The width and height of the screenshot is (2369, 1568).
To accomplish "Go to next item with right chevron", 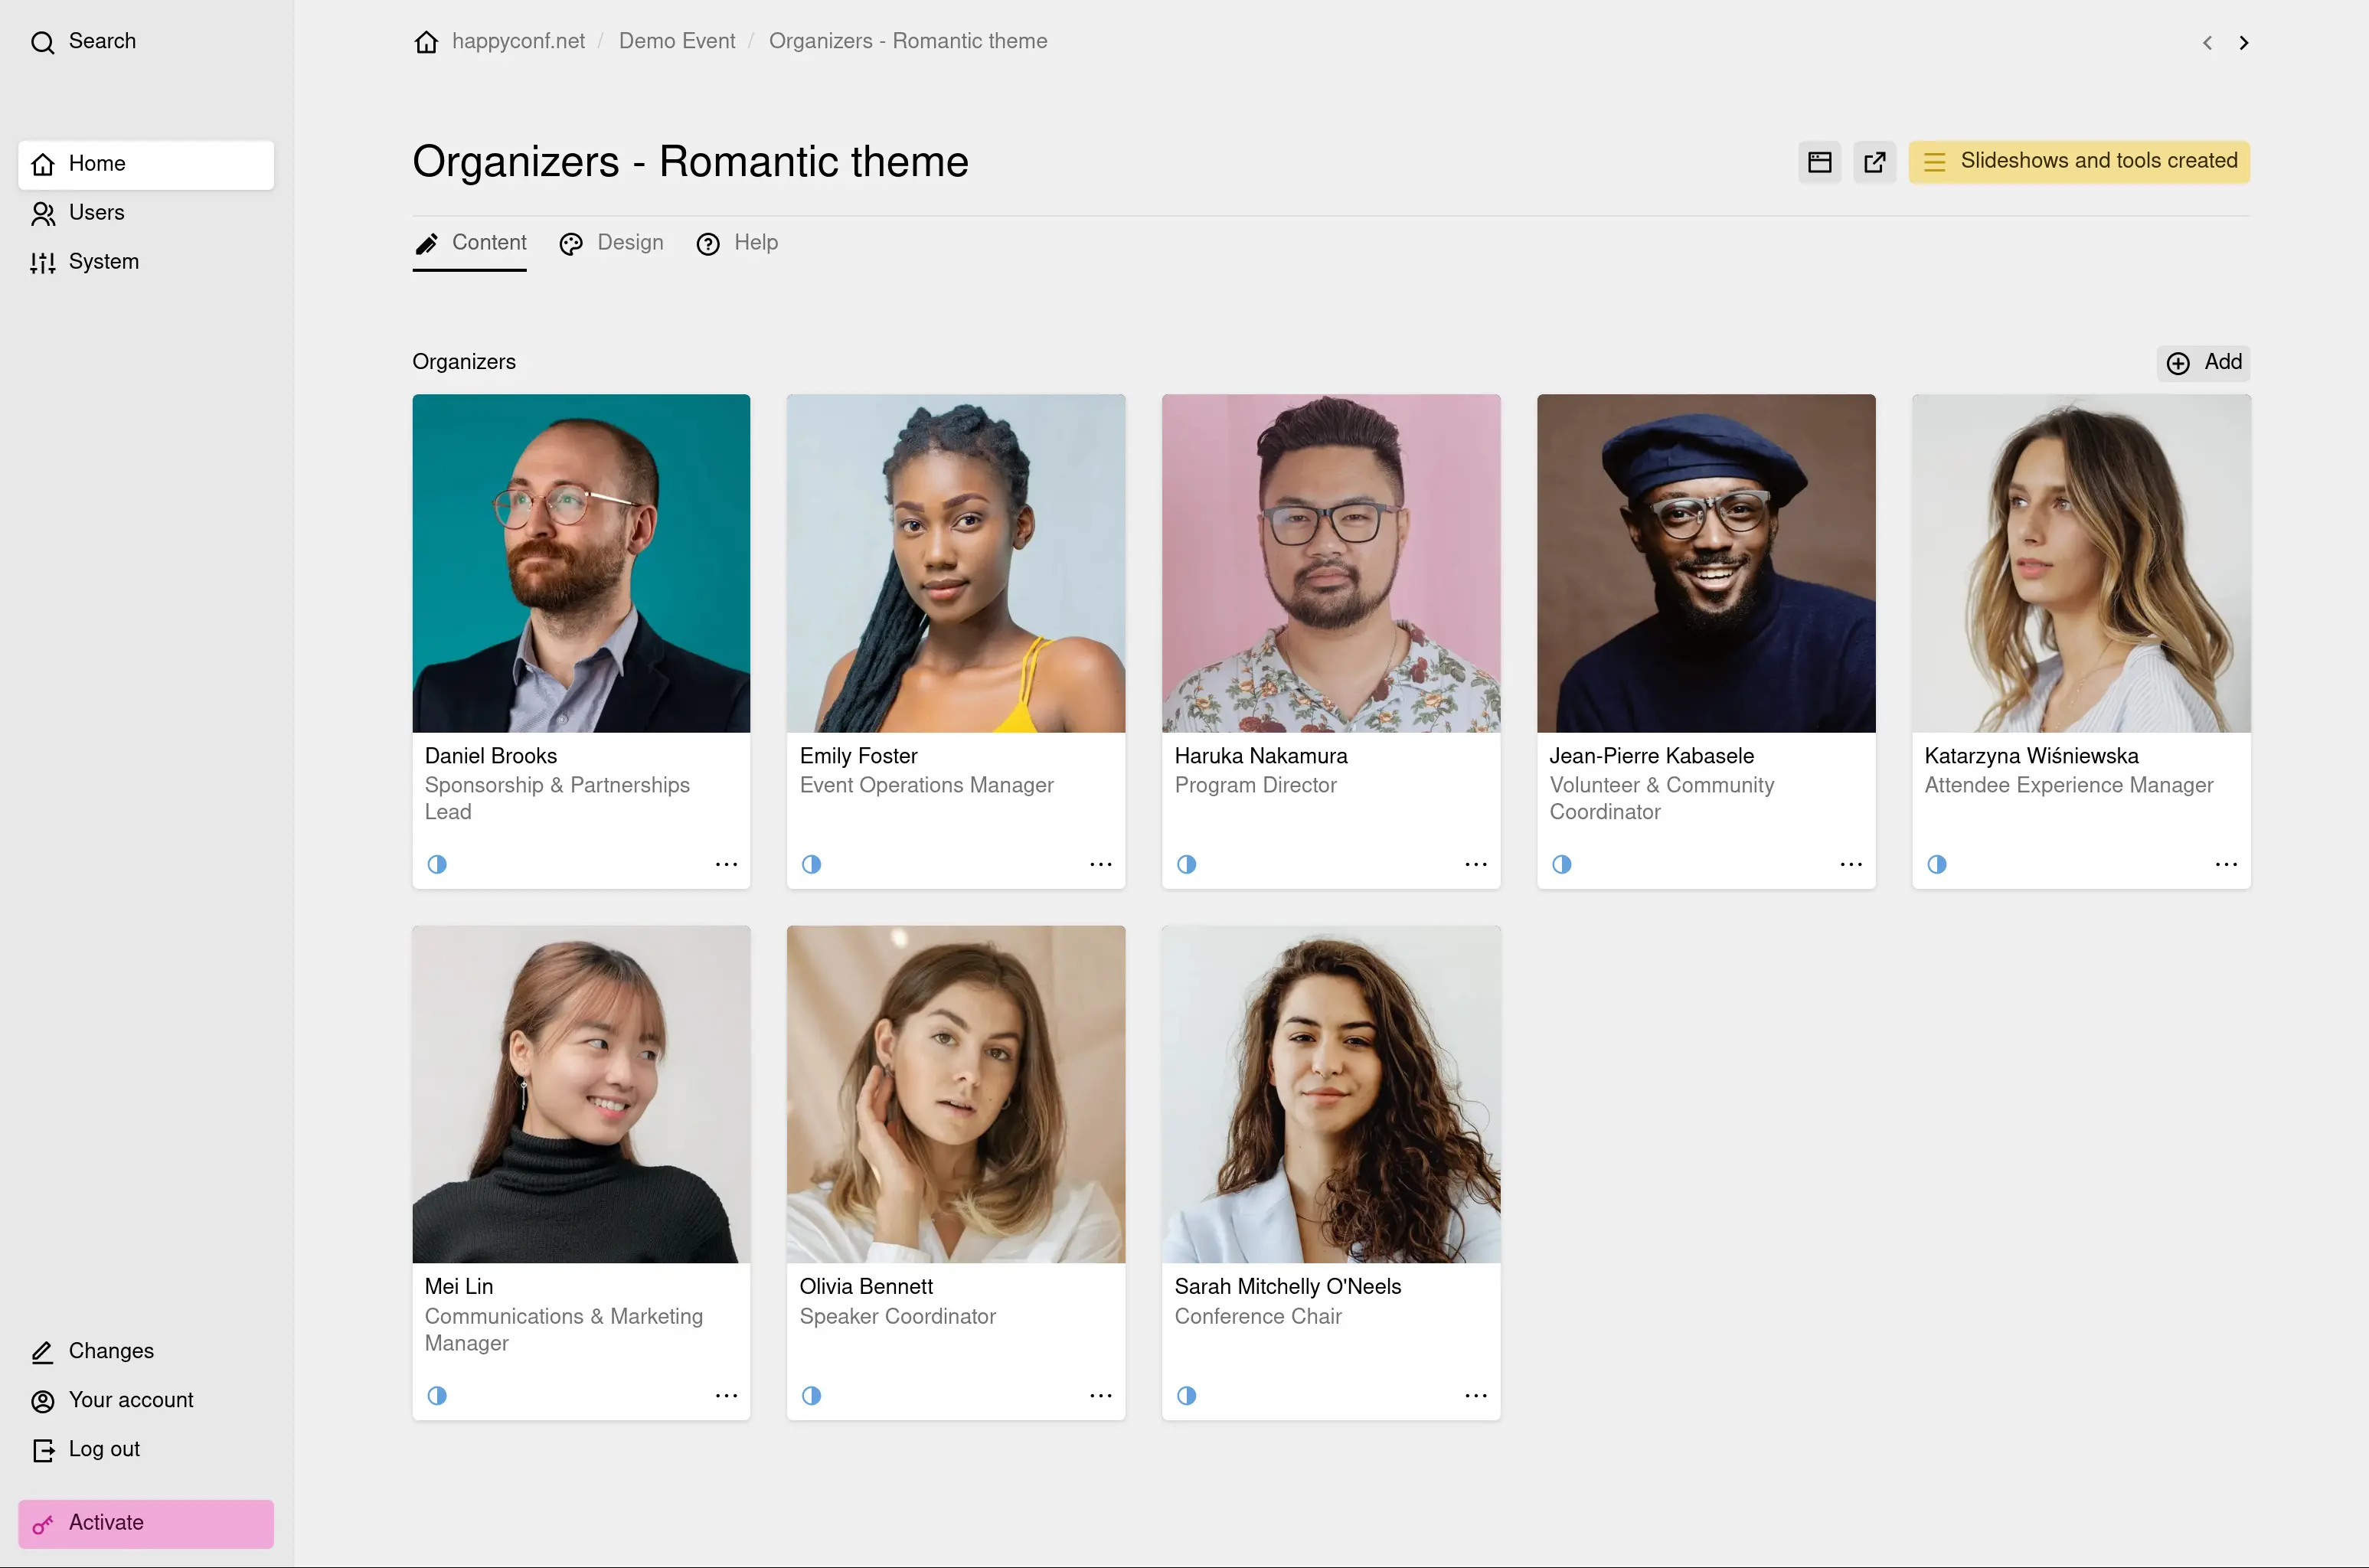I will point(2243,42).
